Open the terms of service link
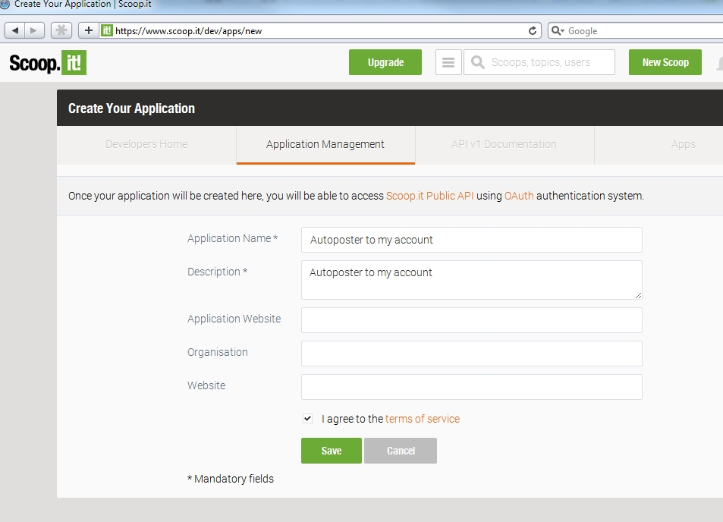Image resolution: width=723 pixels, height=522 pixels. [x=423, y=418]
